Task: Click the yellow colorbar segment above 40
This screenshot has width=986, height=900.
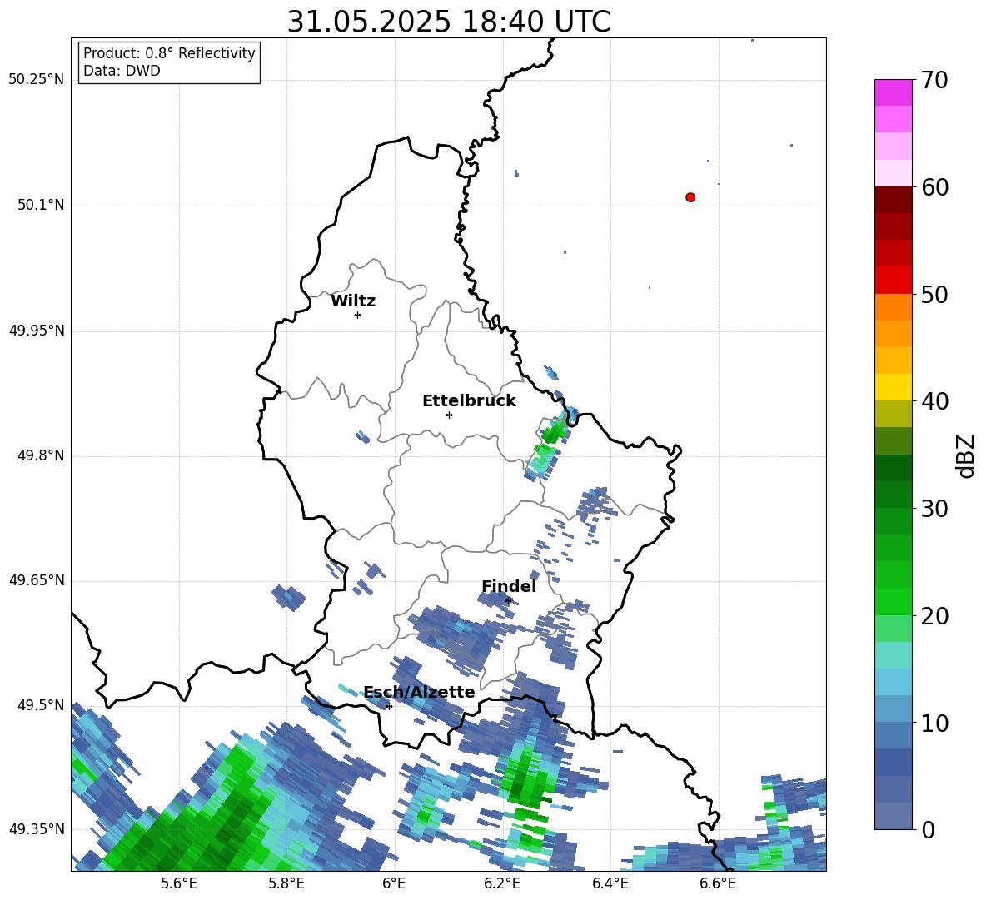Action: tap(893, 387)
